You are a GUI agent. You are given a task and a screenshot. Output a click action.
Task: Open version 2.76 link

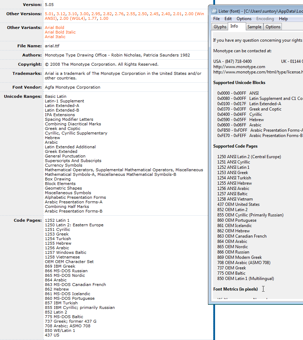119,14
